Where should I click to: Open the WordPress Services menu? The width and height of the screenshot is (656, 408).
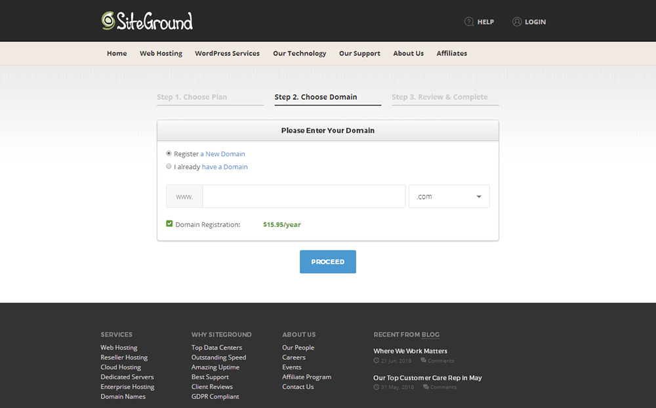pyautogui.click(x=227, y=54)
